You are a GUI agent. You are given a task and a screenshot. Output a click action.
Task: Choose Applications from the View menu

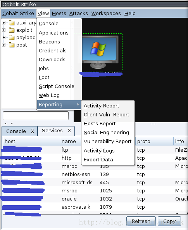[x=59, y=33]
